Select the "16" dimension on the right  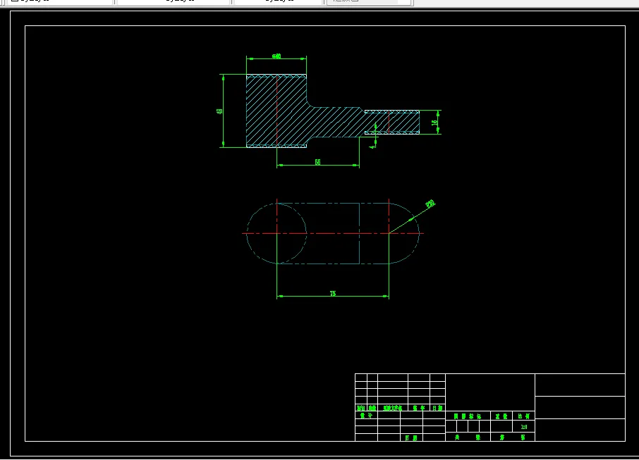434,122
